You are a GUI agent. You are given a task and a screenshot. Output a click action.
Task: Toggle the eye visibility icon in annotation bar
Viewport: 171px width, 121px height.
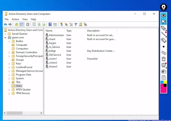(x=164, y=15)
